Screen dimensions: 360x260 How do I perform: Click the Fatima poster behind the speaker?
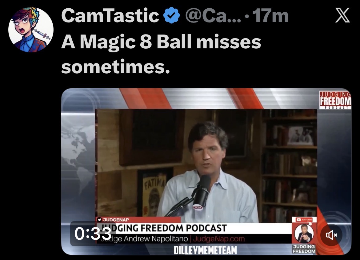(152, 193)
